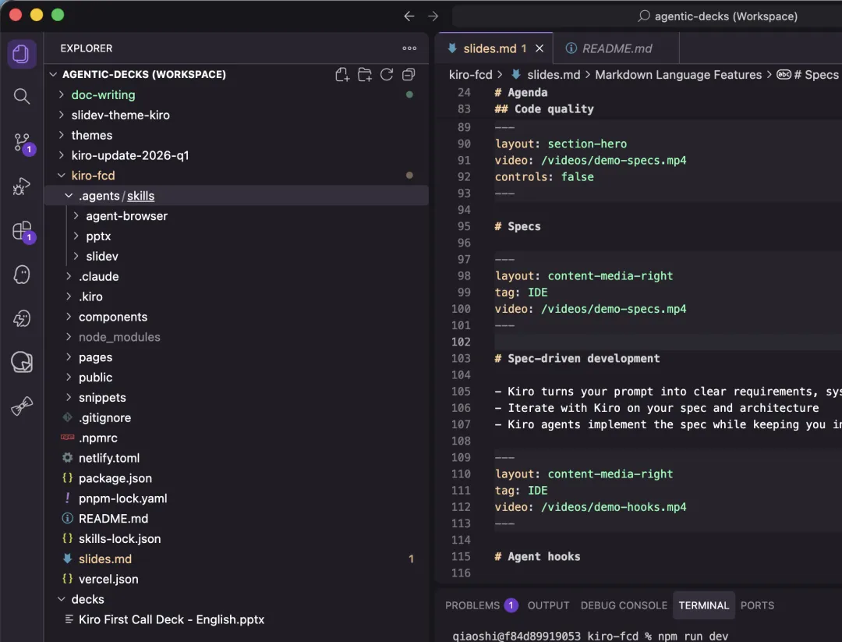Expand the components folder
The height and width of the screenshot is (642, 842).
tap(69, 317)
